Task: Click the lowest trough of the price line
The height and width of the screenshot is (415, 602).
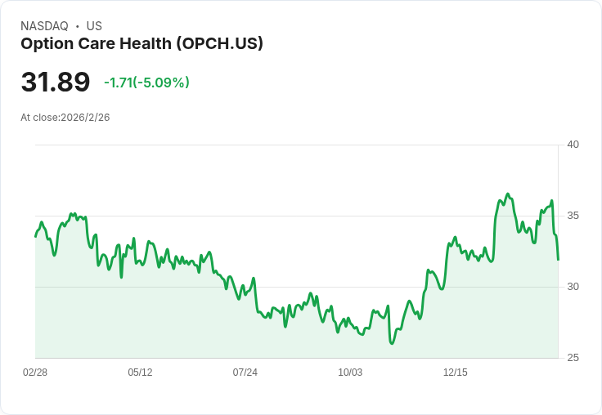Action: (x=392, y=343)
